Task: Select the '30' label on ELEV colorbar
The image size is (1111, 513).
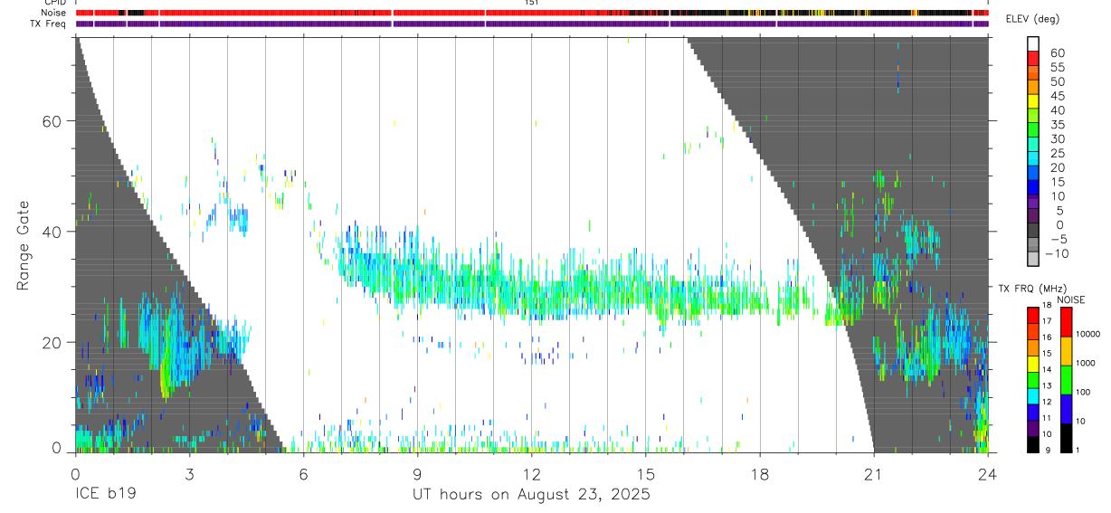Action: click(x=1057, y=138)
